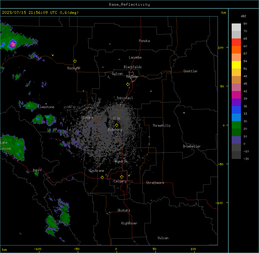
Task: Select the Stettler label
Action: coord(190,71)
